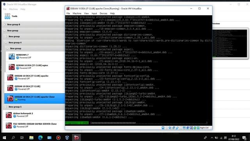Click the Debian icon of plain DEBIAN 10 DEA [IT CLUB]

[x=10, y=88]
